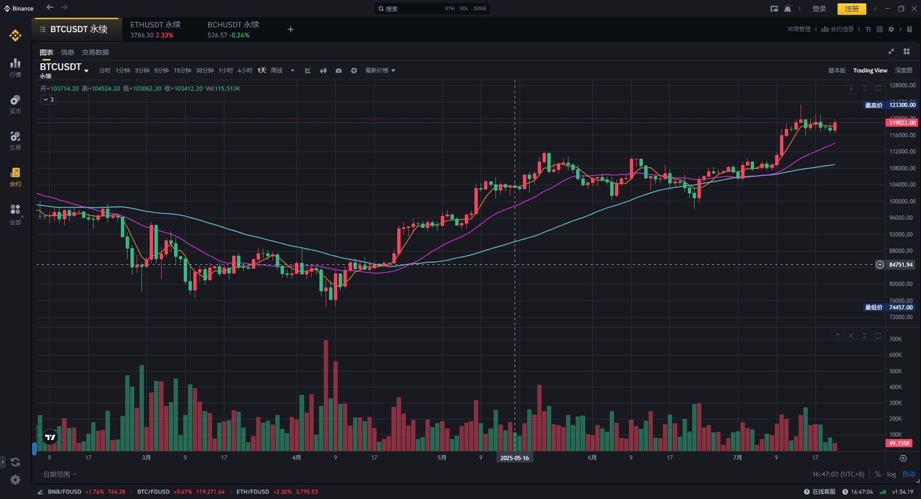Click the candlestick chart style icon
921x499 pixels.
323,71
